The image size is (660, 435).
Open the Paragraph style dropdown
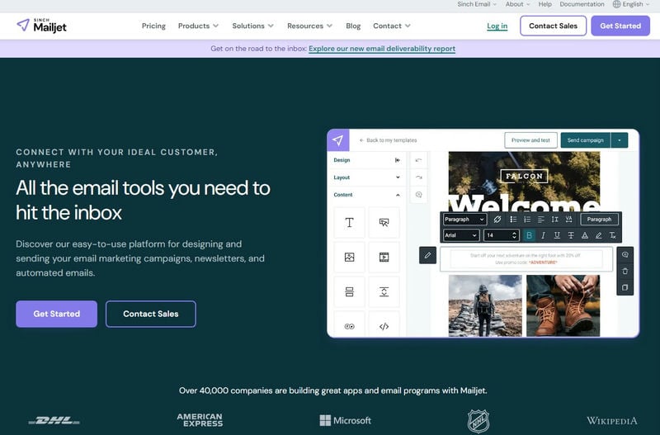tap(464, 219)
